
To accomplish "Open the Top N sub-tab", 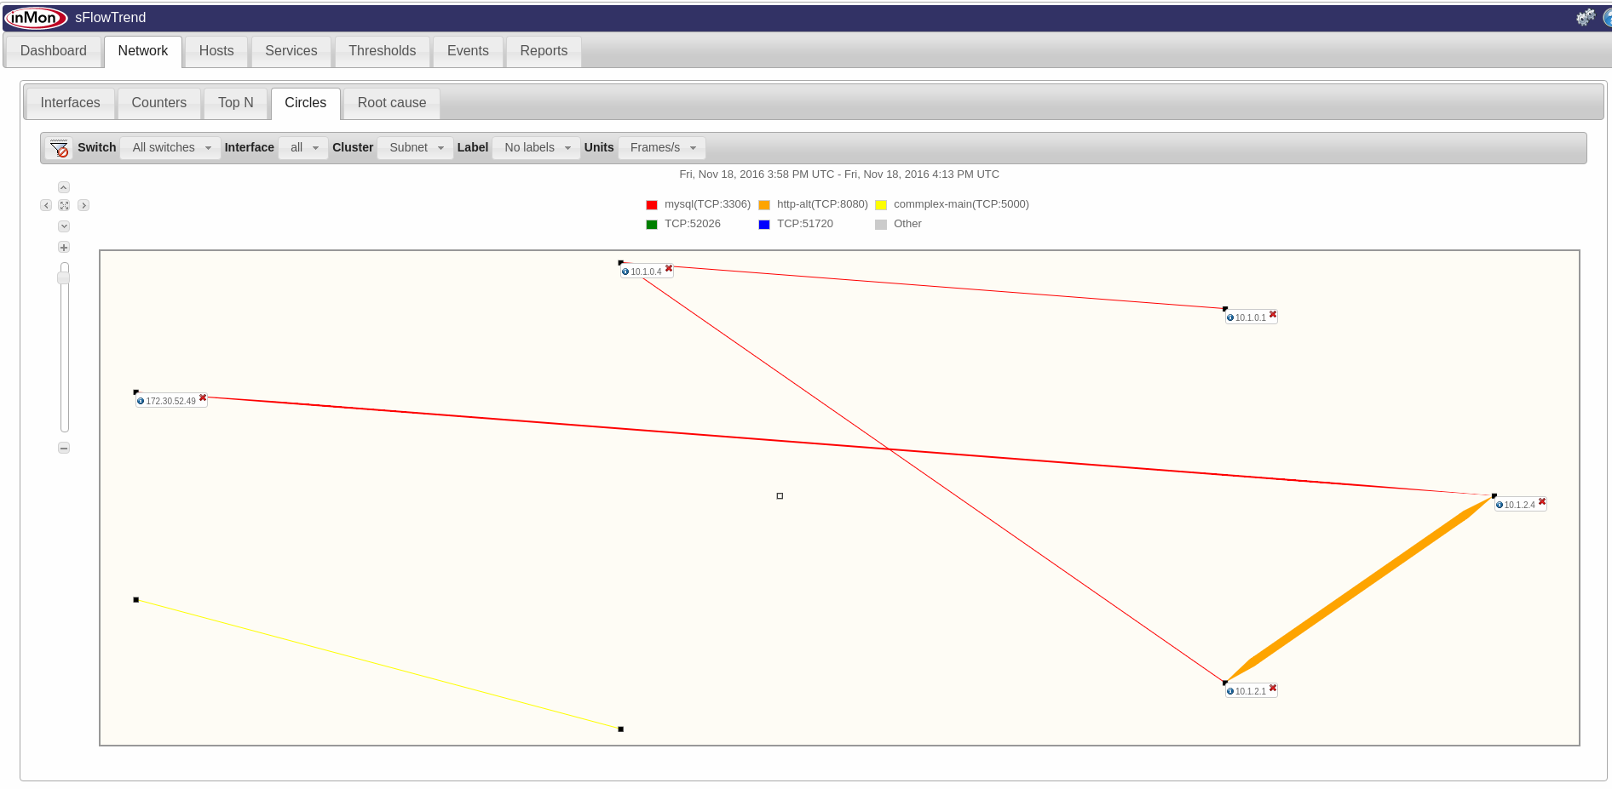I will click(235, 103).
